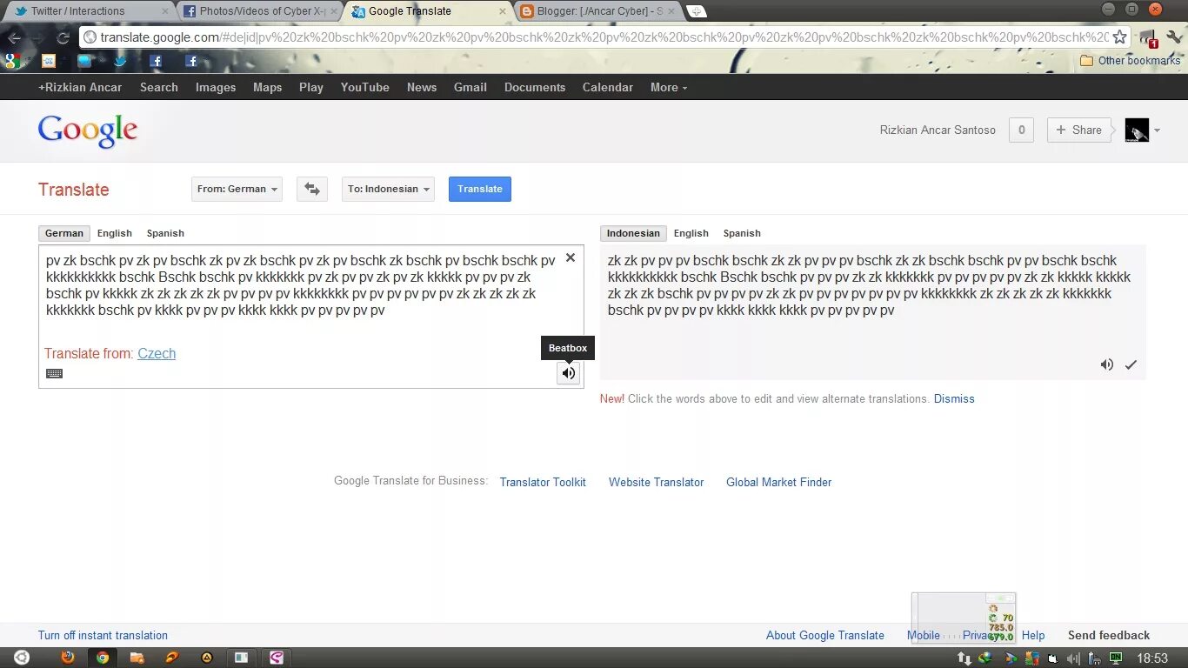Open About Google Translate link
Screen dimensions: 1188x668
824,635
